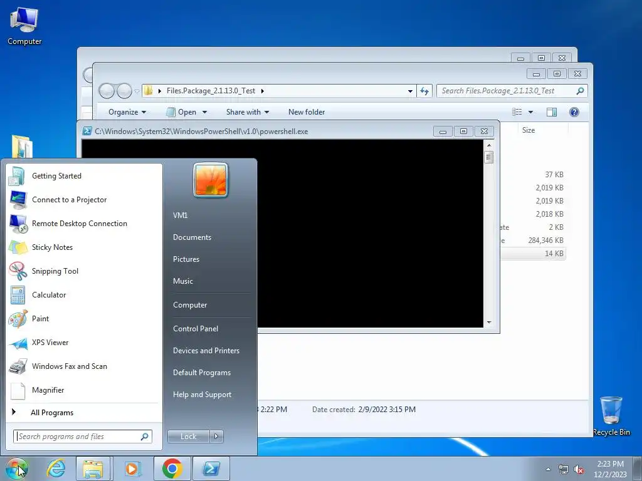Open Explorer help (question mark icon)
642x481 pixels.
[x=574, y=112]
